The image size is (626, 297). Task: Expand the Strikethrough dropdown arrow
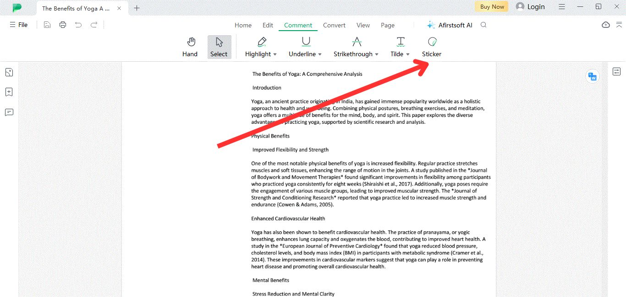click(x=377, y=54)
